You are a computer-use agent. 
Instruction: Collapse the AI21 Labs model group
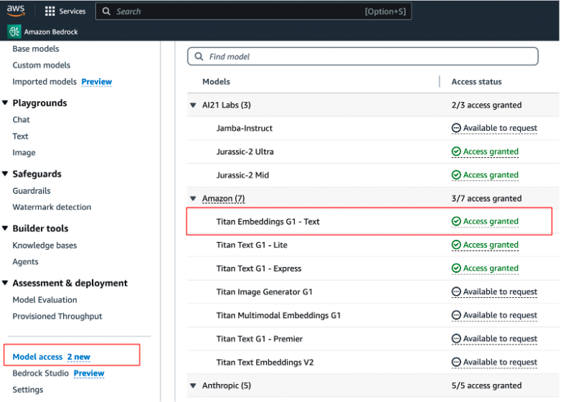(x=192, y=106)
